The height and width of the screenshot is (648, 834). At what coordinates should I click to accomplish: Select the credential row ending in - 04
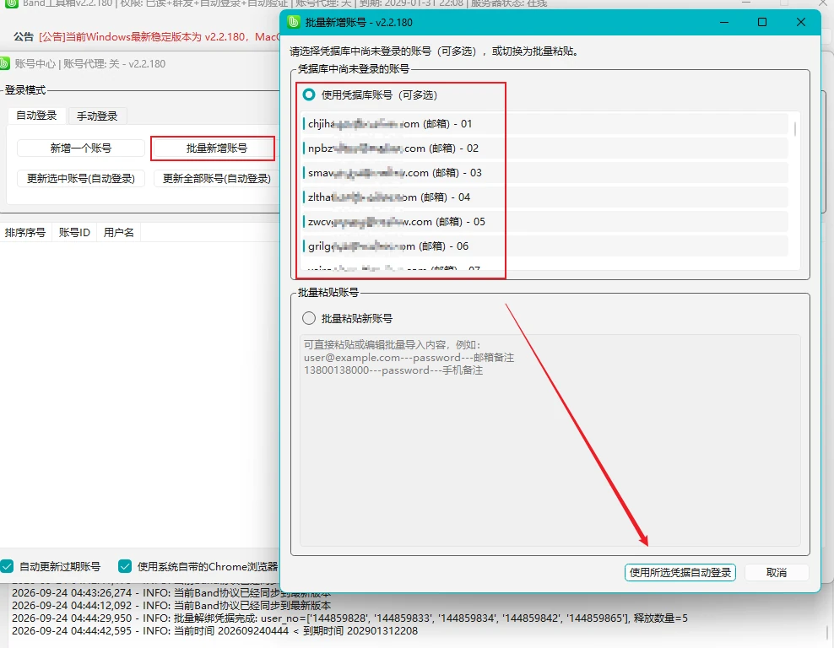544,197
